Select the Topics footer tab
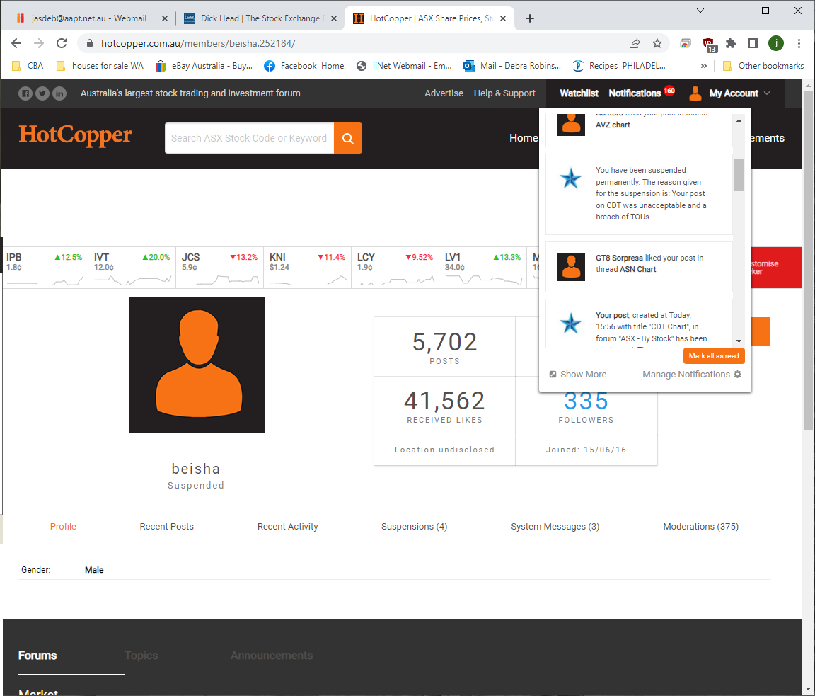 (x=141, y=656)
